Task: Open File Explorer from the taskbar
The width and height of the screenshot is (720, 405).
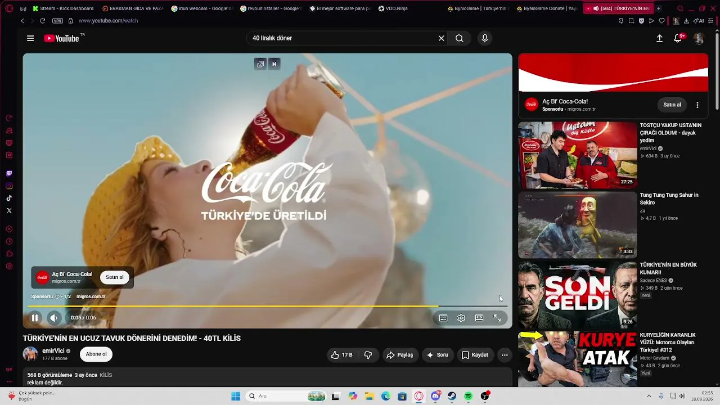Action: tap(370, 397)
